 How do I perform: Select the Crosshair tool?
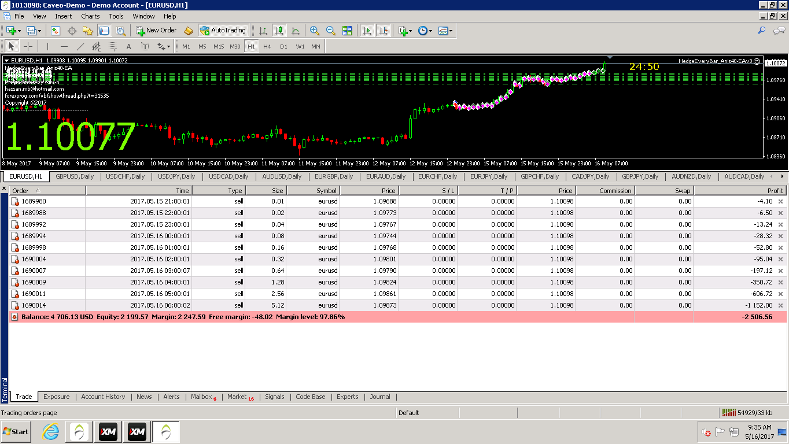point(28,46)
